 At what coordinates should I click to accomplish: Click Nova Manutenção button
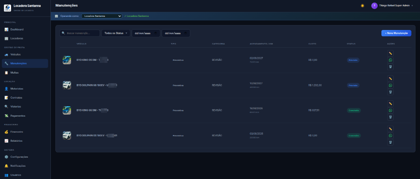click(x=396, y=33)
